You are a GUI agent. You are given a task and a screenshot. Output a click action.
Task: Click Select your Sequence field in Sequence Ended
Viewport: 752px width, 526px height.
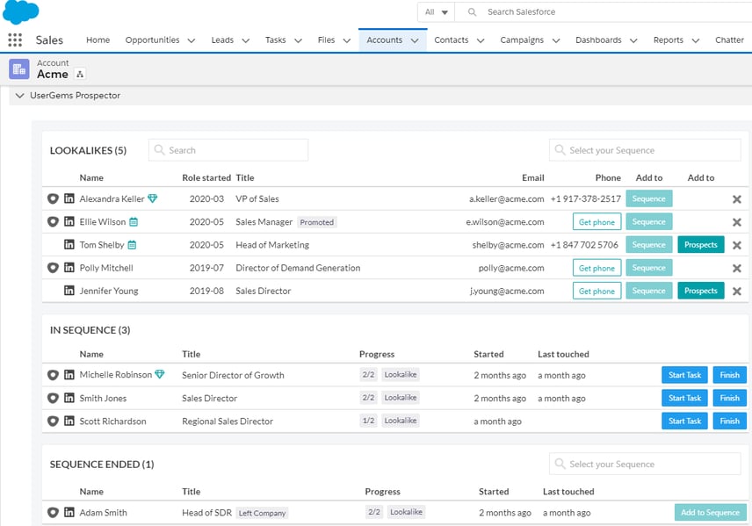coord(645,464)
